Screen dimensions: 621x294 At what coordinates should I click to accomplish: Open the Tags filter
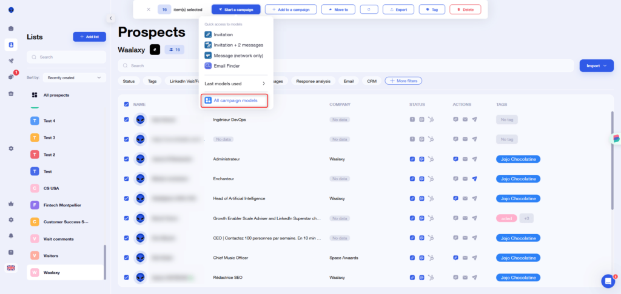tap(152, 81)
